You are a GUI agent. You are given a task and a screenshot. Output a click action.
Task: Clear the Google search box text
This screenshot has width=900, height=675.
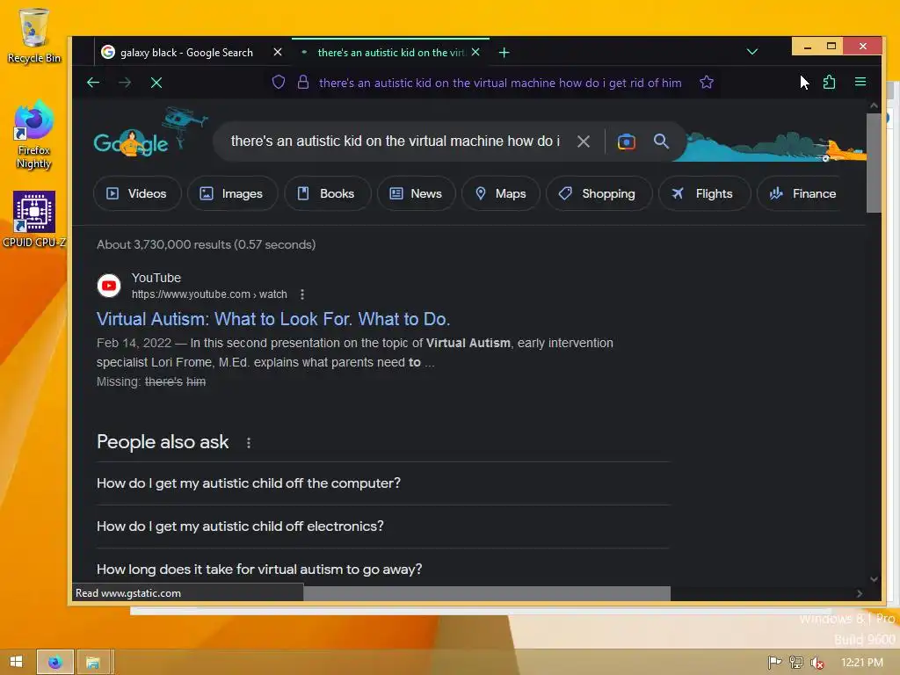tap(584, 142)
